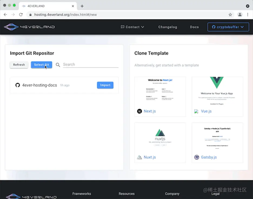
Task: Click the 4ever-hosting-docs repository name
Action: pyautogui.click(x=39, y=85)
